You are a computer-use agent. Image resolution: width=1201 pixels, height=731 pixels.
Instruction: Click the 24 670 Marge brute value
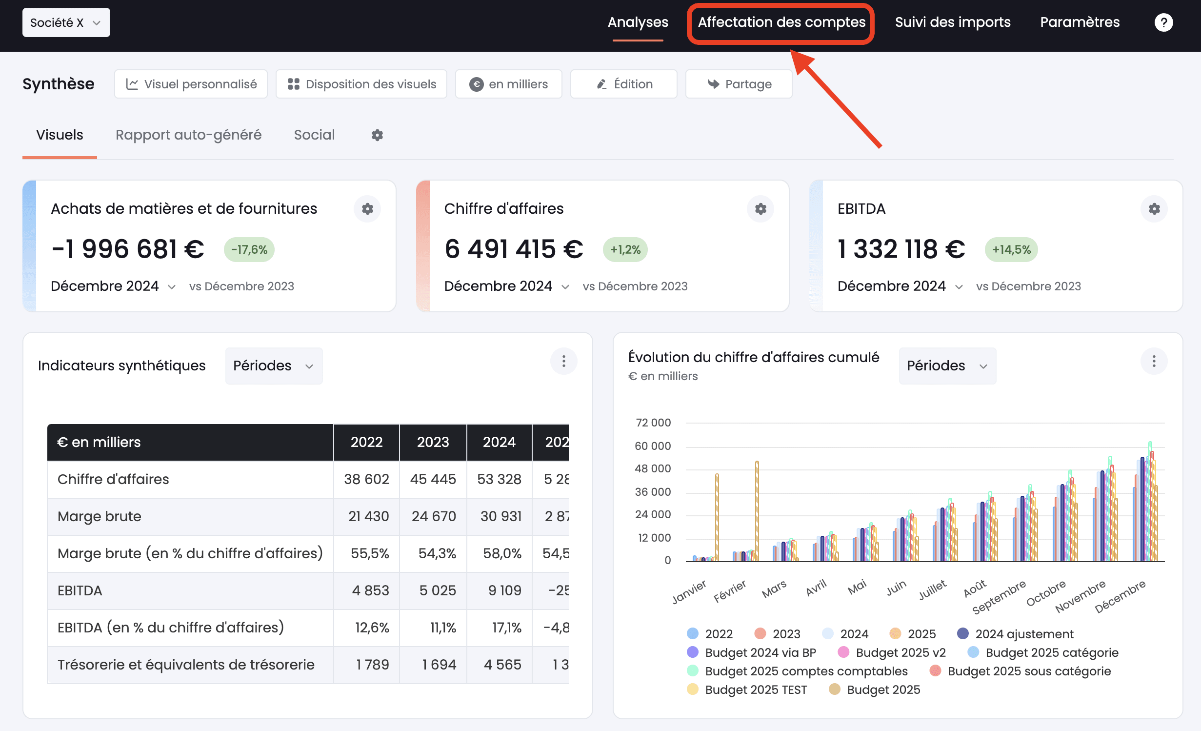434,516
